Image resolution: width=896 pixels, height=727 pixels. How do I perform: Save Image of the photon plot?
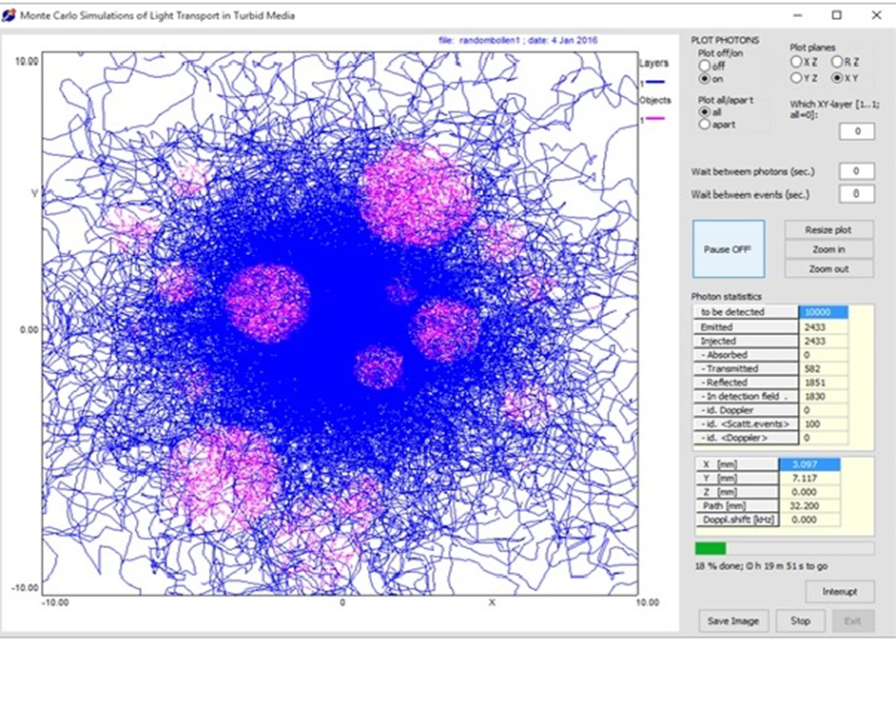[x=732, y=621]
